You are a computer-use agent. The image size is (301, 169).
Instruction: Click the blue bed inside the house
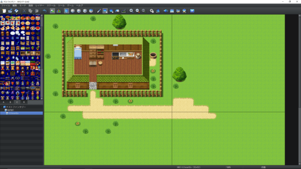pos(78,52)
